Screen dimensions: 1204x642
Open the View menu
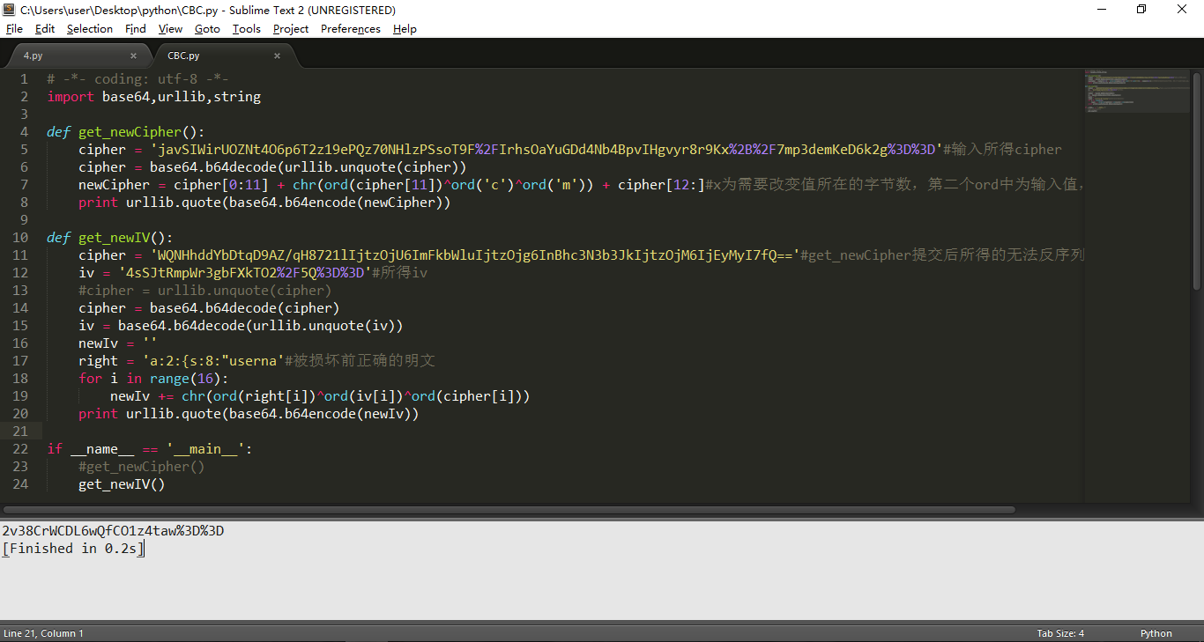pyautogui.click(x=171, y=28)
